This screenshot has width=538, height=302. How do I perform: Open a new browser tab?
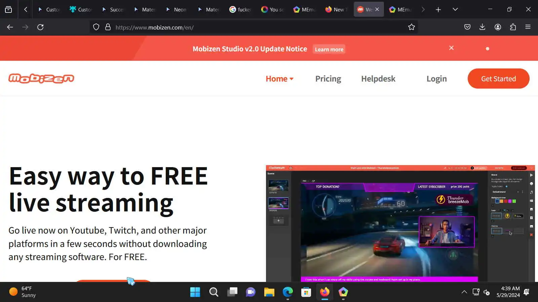pos(438,9)
